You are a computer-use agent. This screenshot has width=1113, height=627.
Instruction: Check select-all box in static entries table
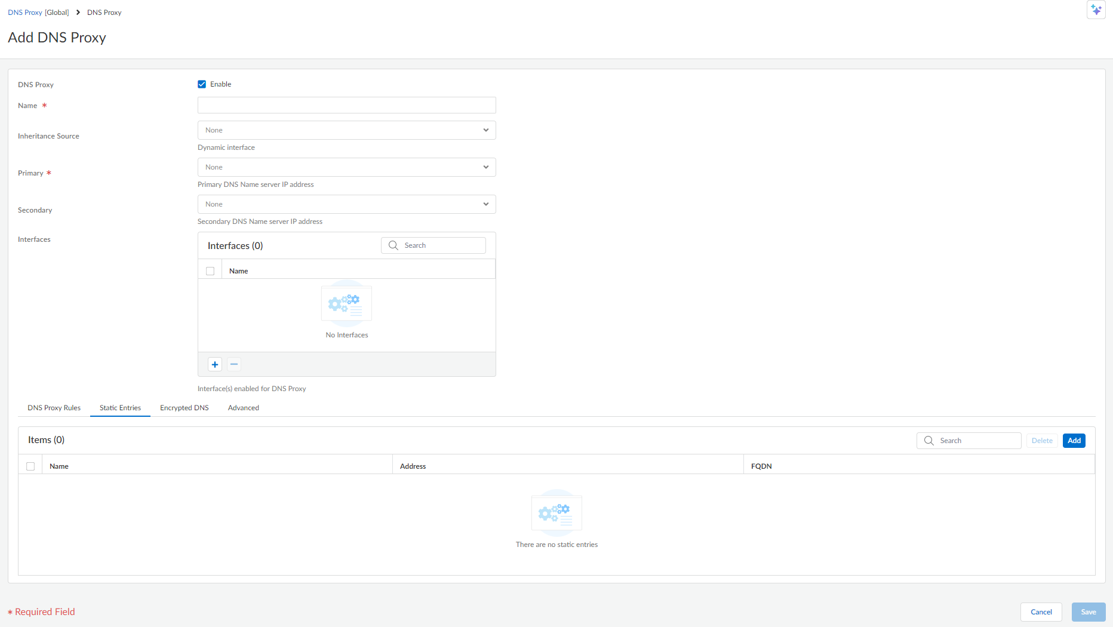(30, 466)
